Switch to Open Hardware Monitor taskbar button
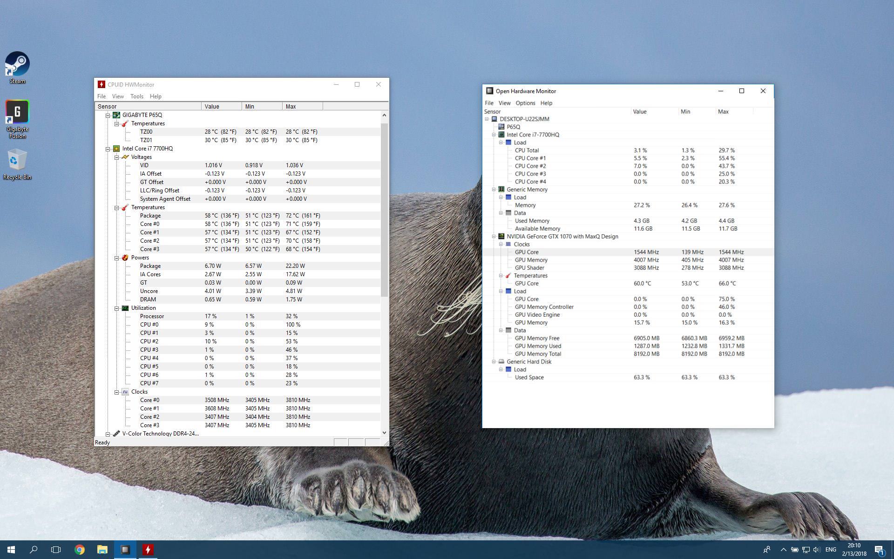This screenshot has height=559, width=894. [125, 550]
